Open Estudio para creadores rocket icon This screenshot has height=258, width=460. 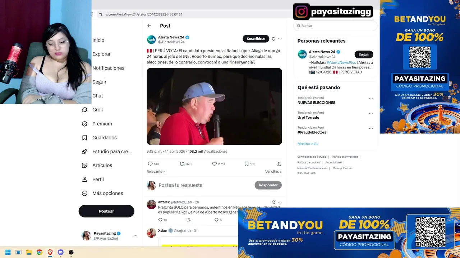[84, 152]
